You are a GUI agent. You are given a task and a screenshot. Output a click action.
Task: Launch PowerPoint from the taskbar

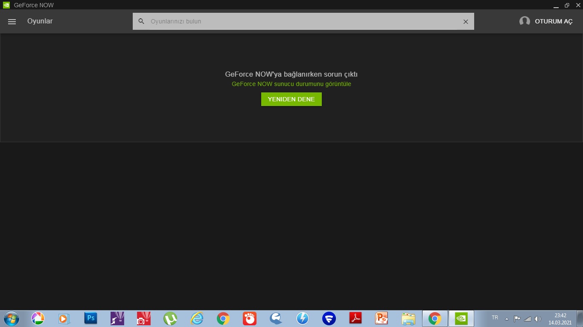pos(382,318)
